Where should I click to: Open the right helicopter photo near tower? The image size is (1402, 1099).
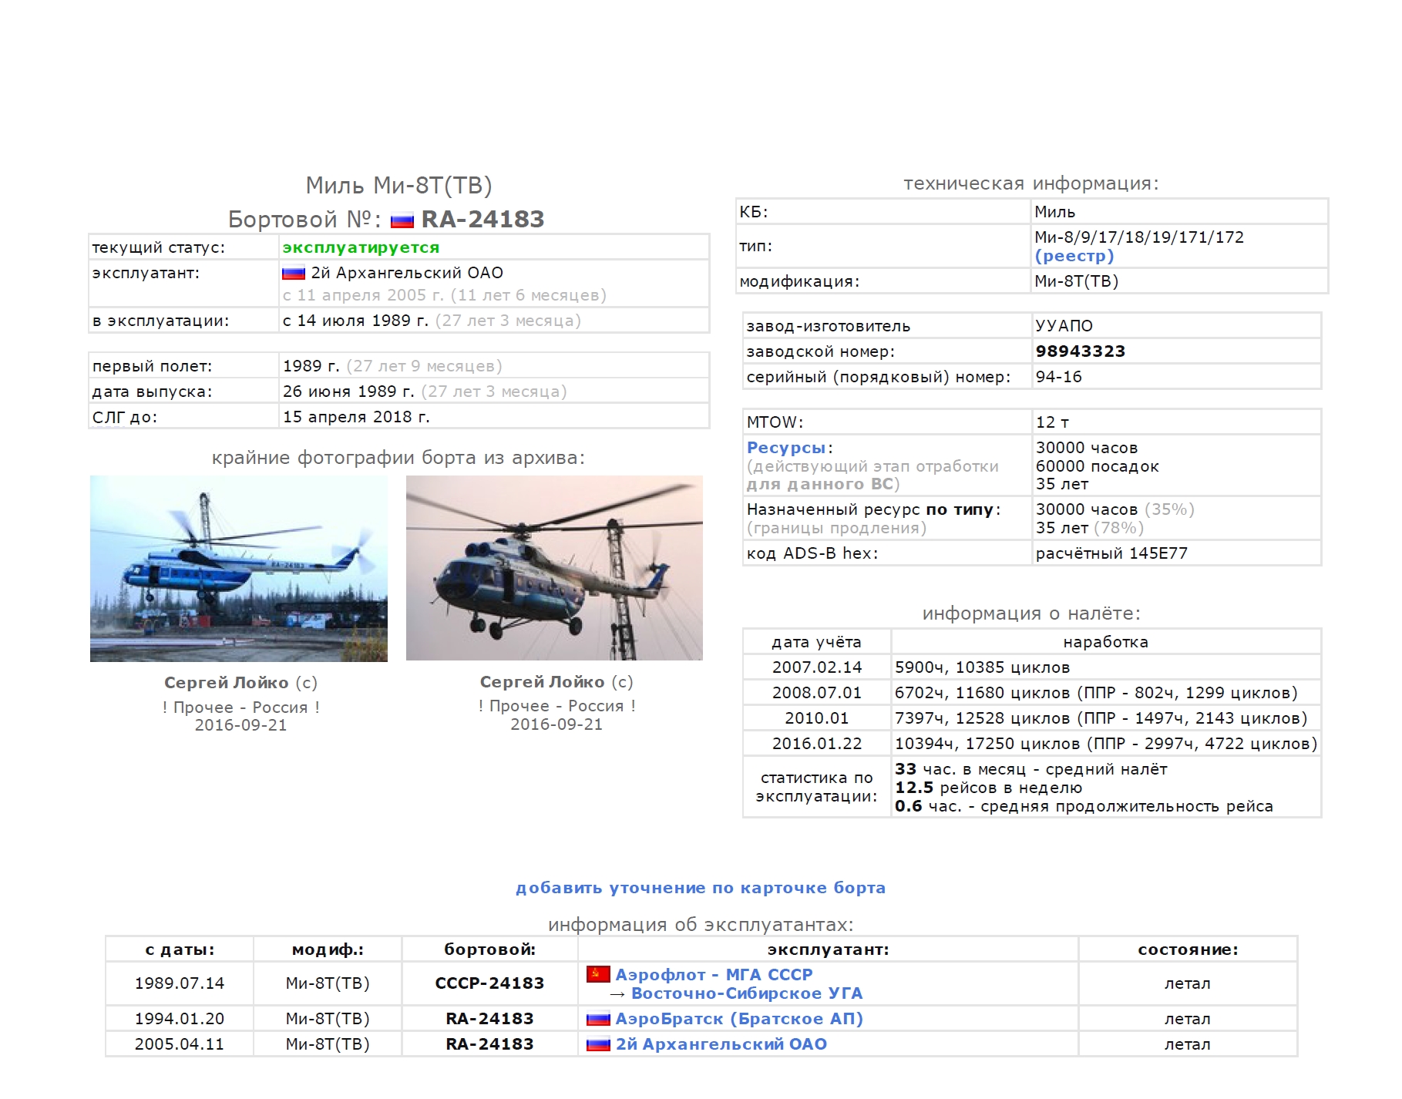(554, 568)
